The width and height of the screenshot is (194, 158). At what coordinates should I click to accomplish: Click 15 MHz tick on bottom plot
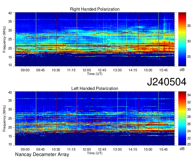[x=10, y=136]
